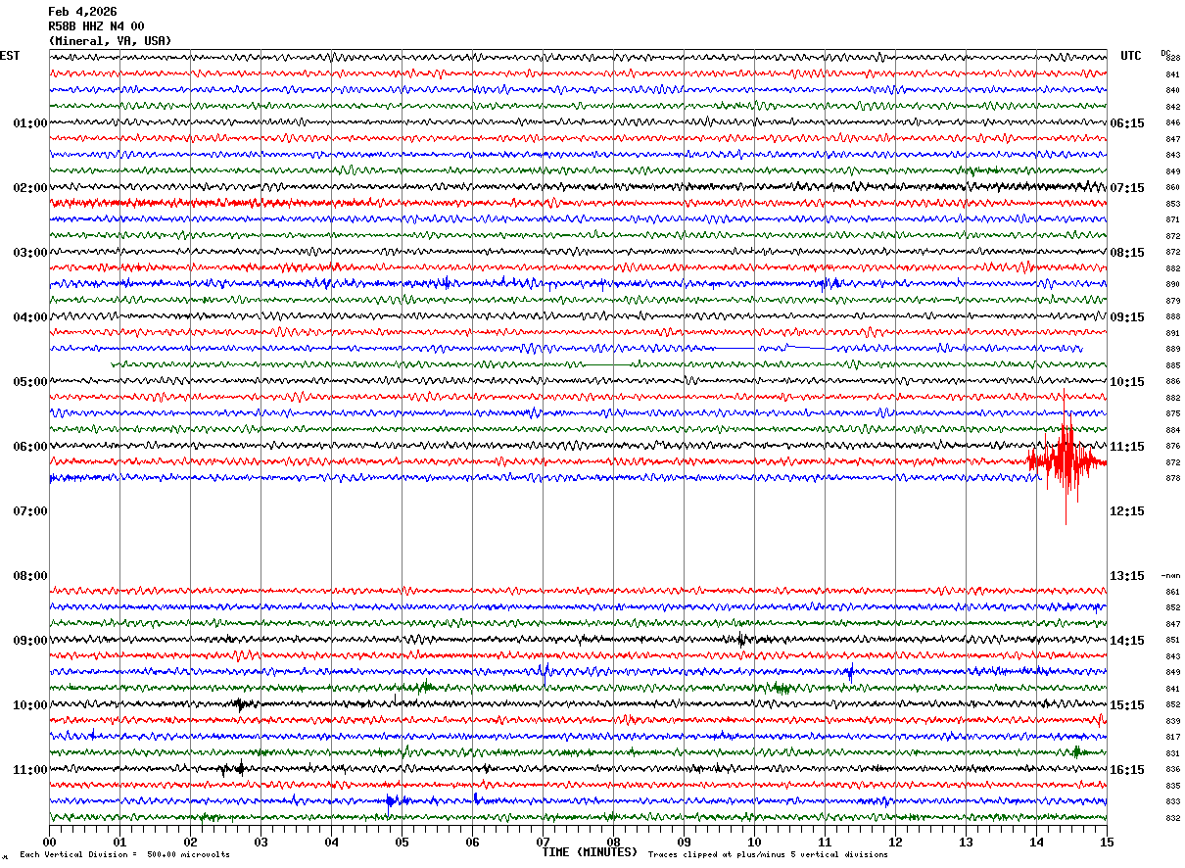Screen dimensions: 1185x868
Task: Click the DC offset value 828
Action: tap(1173, 59)
